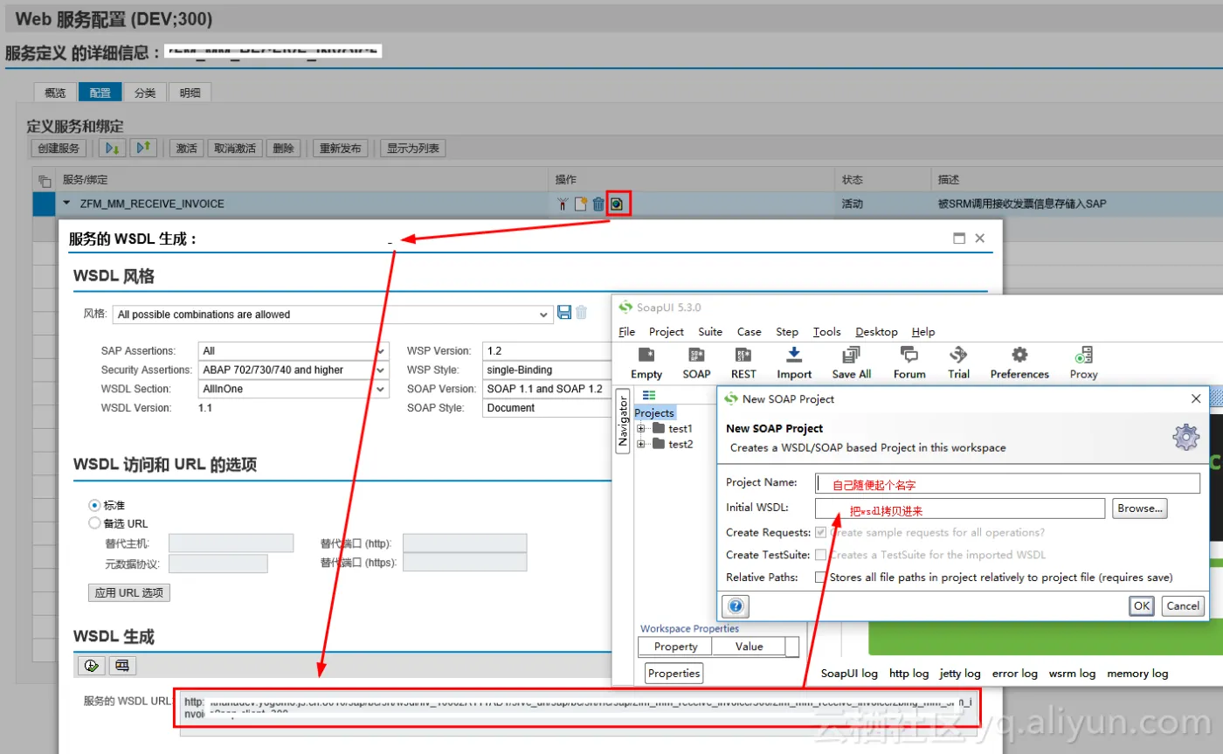Image resolution: width=1223 pixels, height=754 pixels.
Task: Click the new-document icon in the operations column
Action: click(580, 204)
